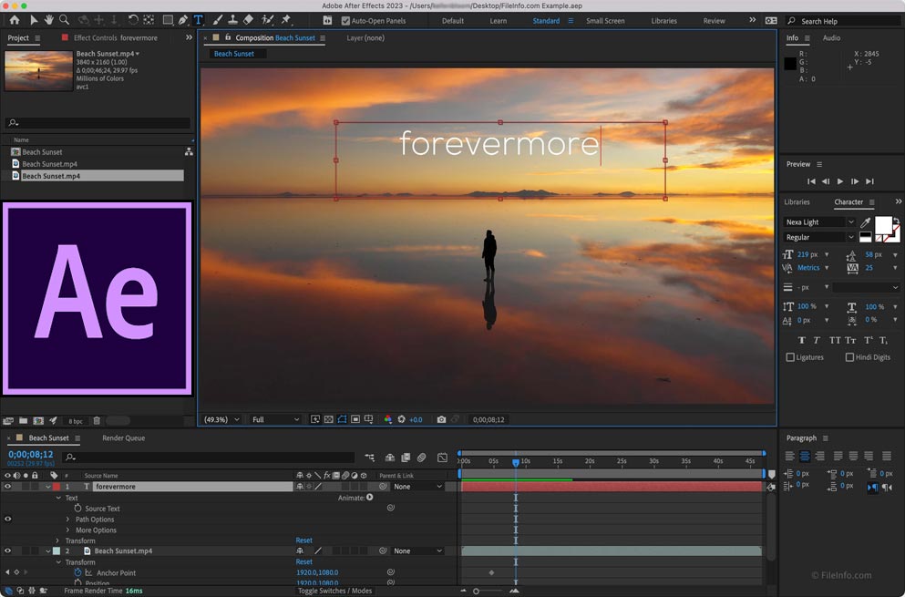The height and width of the screenshot is (597, 905).
Task: Open the Full resolution dropdown
Action: (275, 420)
